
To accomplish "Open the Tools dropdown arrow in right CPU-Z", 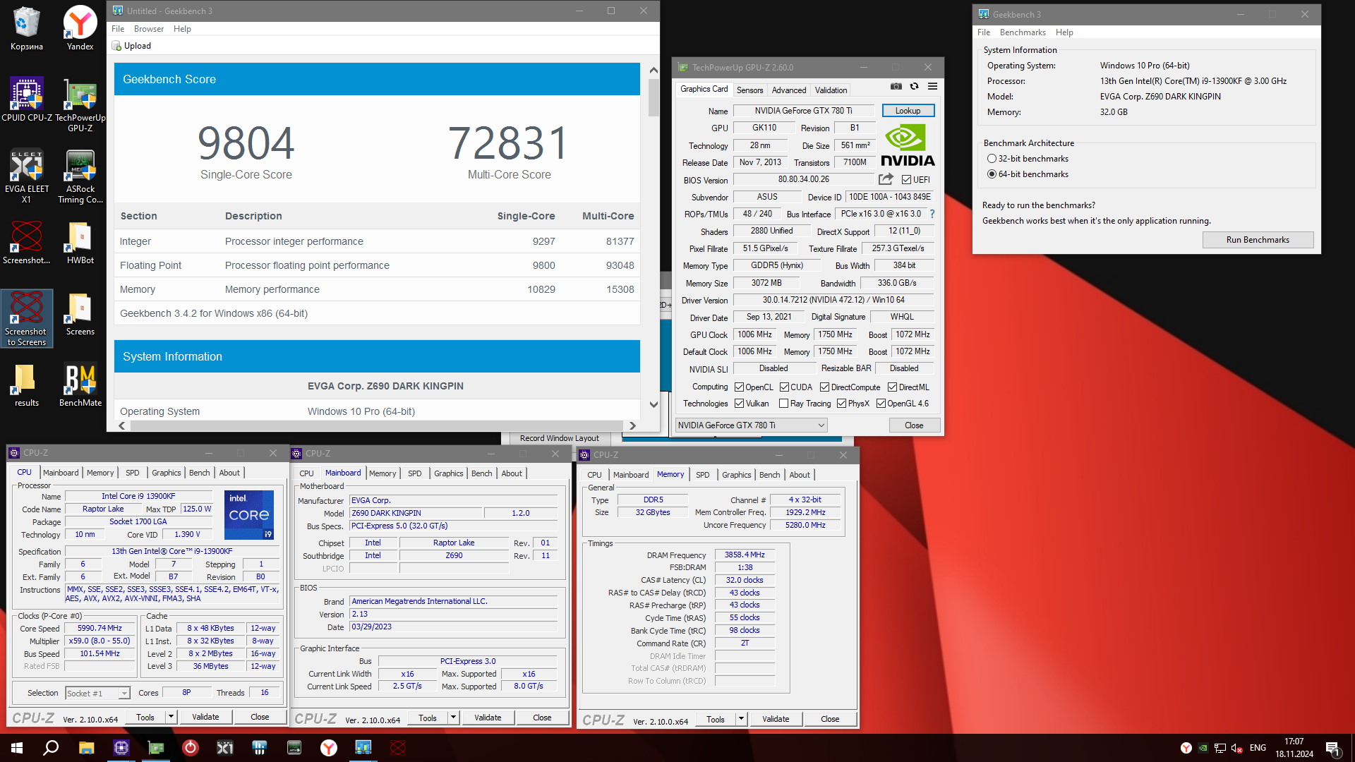I will pyautogui.click(x=741, y=719).
